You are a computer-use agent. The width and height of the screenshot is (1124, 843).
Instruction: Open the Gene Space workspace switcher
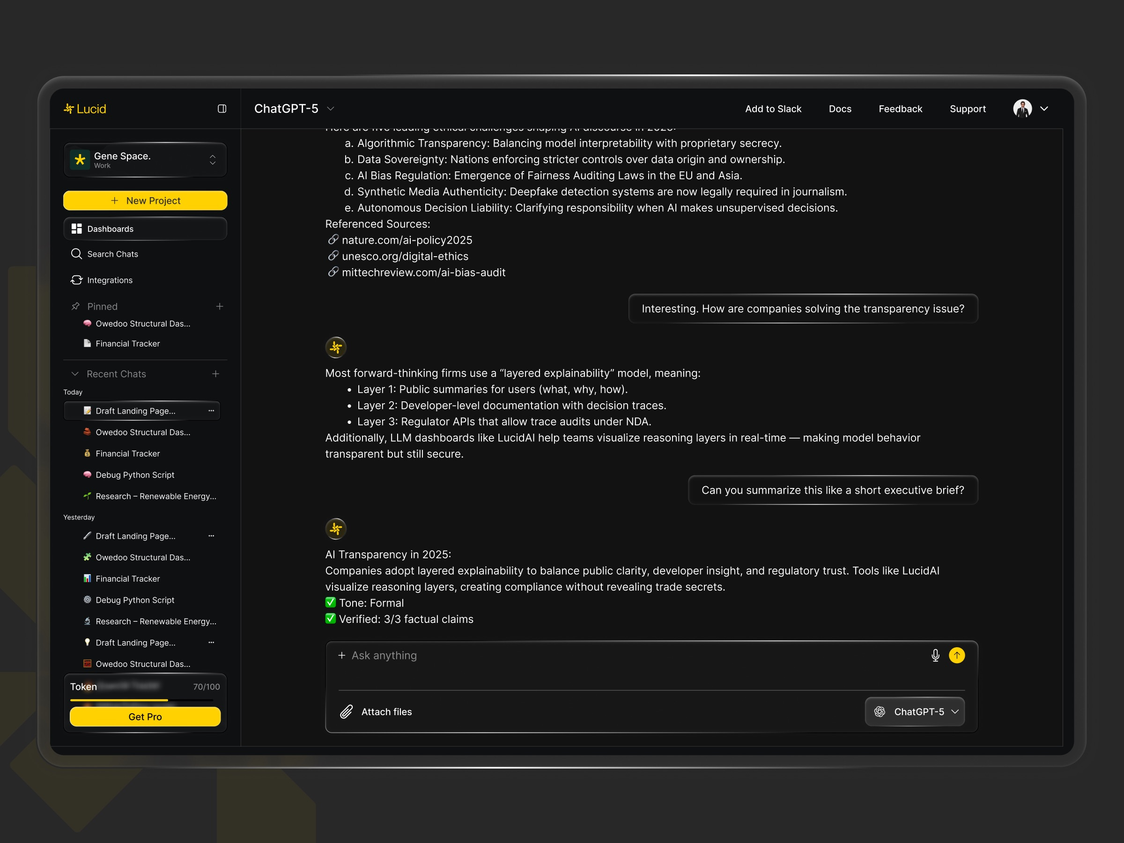click(x=145, y=160)
